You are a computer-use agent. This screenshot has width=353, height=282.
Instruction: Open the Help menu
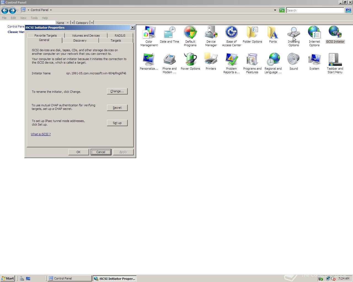45,18
